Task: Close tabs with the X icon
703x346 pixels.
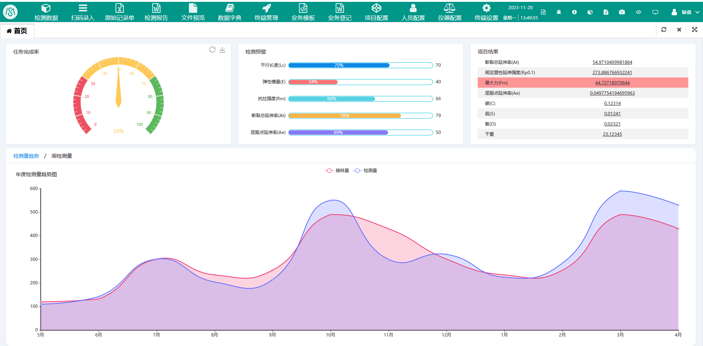Action: (679, 29)
